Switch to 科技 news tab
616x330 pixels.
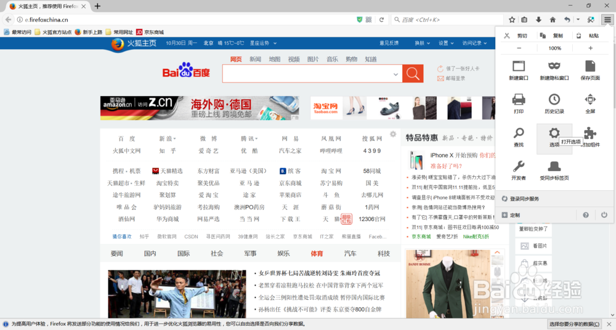pos(383,254)
